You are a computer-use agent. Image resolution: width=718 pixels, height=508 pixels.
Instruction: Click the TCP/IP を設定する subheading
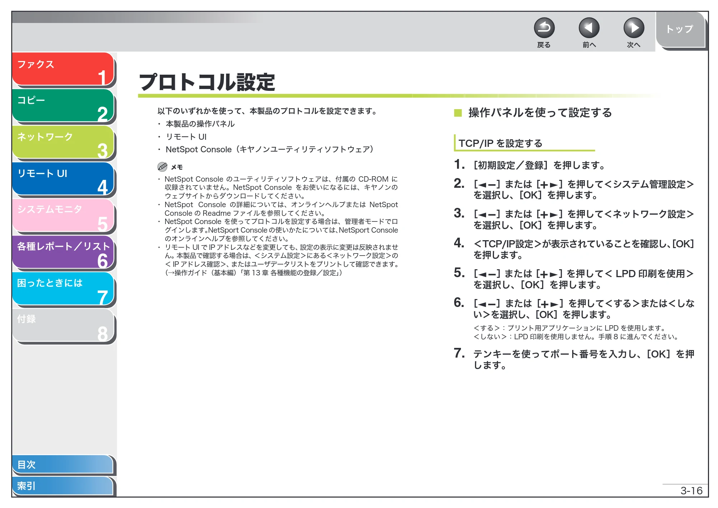500,143
